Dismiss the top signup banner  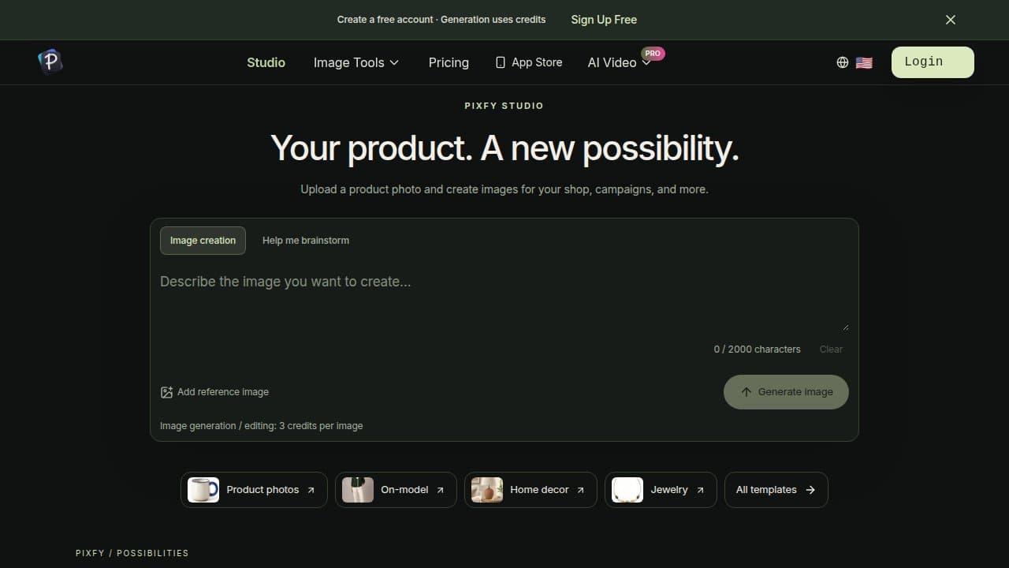point(951,20)
